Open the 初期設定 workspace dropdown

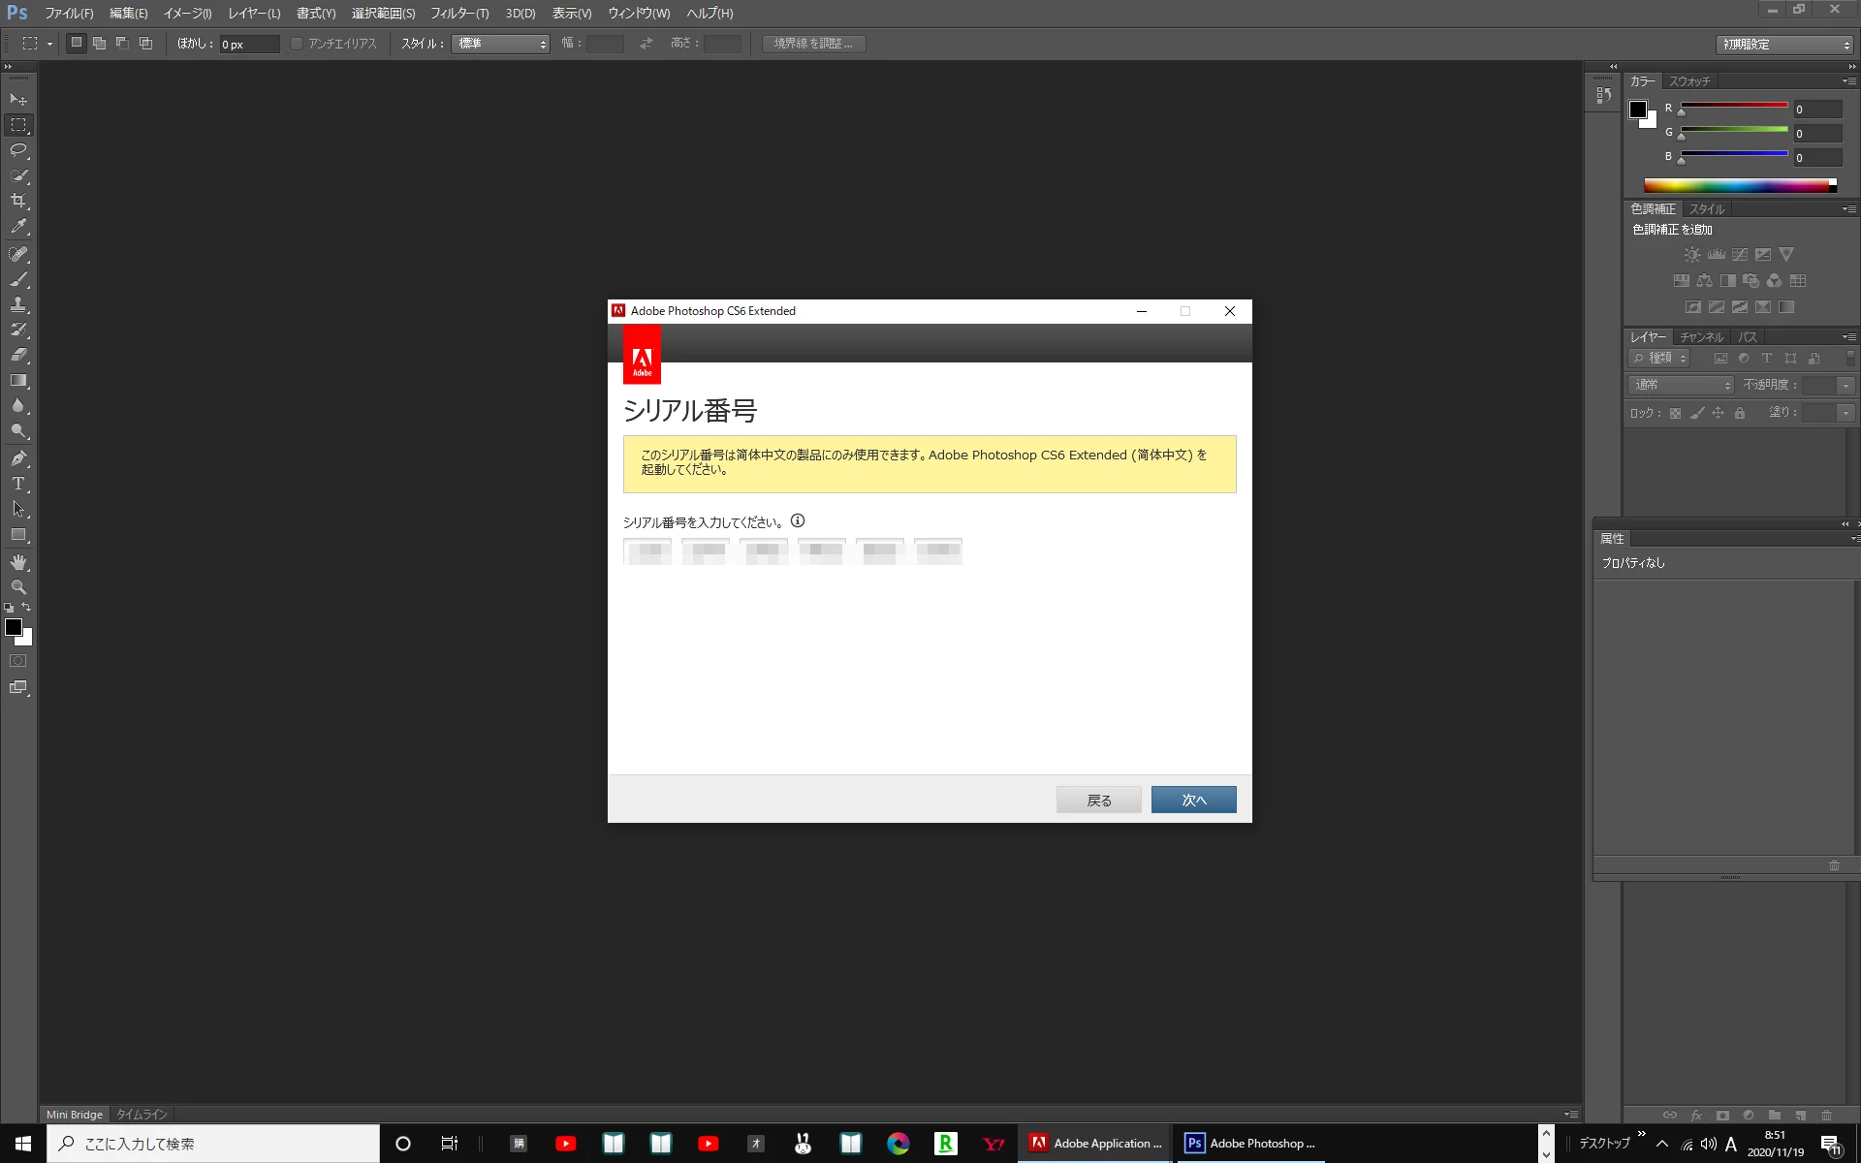click(1785, 45)
